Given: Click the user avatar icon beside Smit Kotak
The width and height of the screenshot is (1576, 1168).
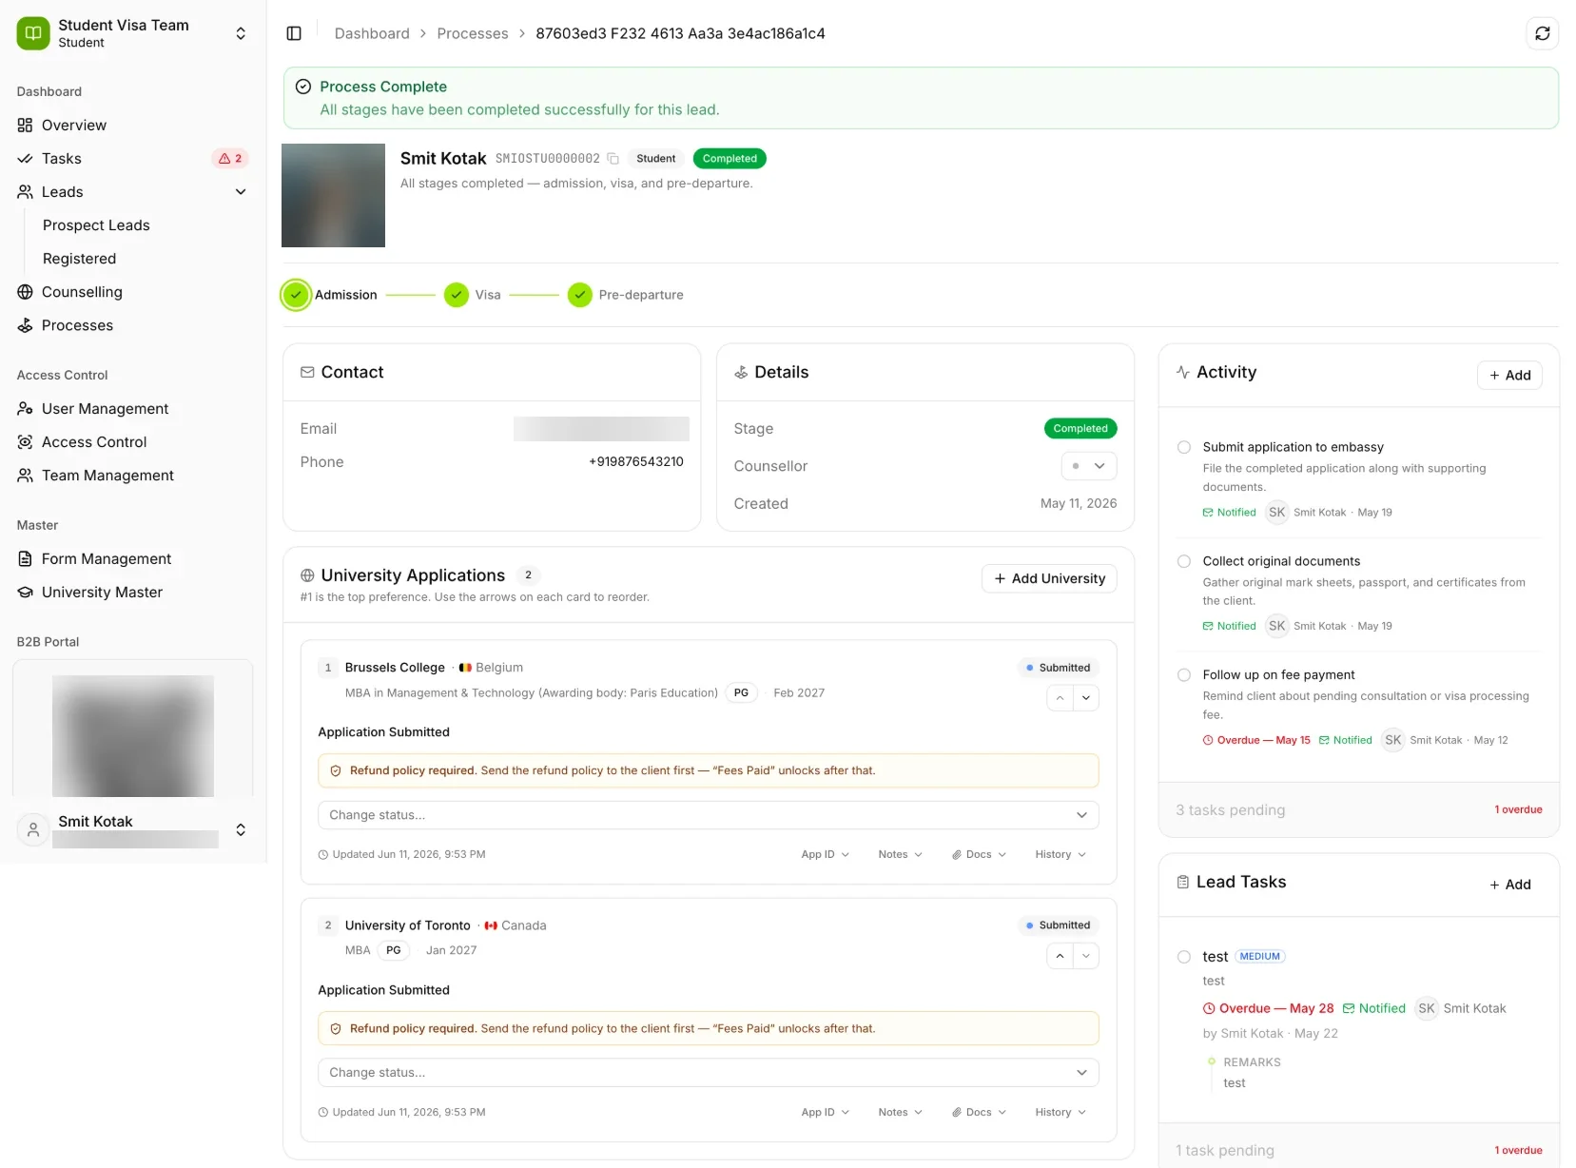Looking at the screenshot, I should pos(33,829).
